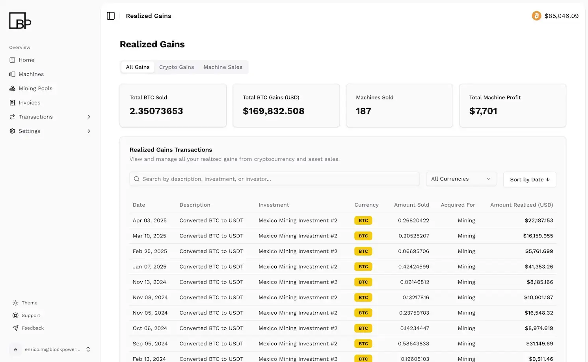This screenshot has height=362, width=588.
Task: Open the Settings menu item
Action: (50, 131)
